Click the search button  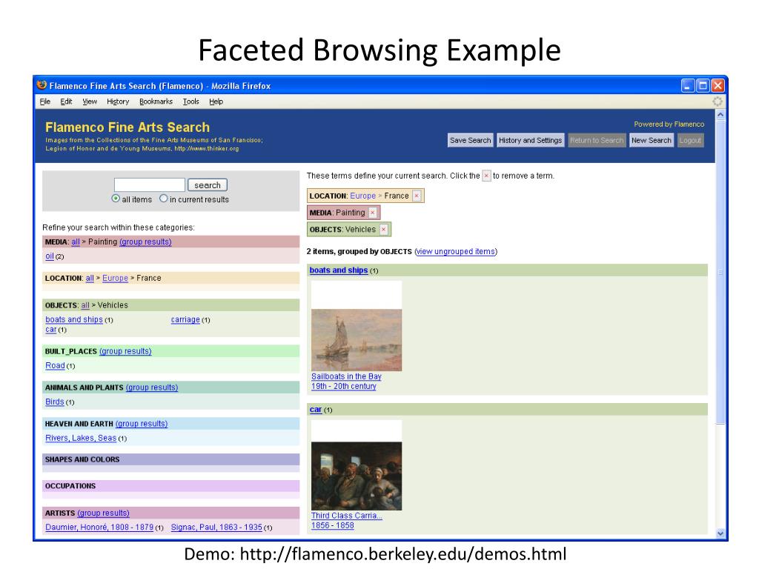[x=208, y=185]
